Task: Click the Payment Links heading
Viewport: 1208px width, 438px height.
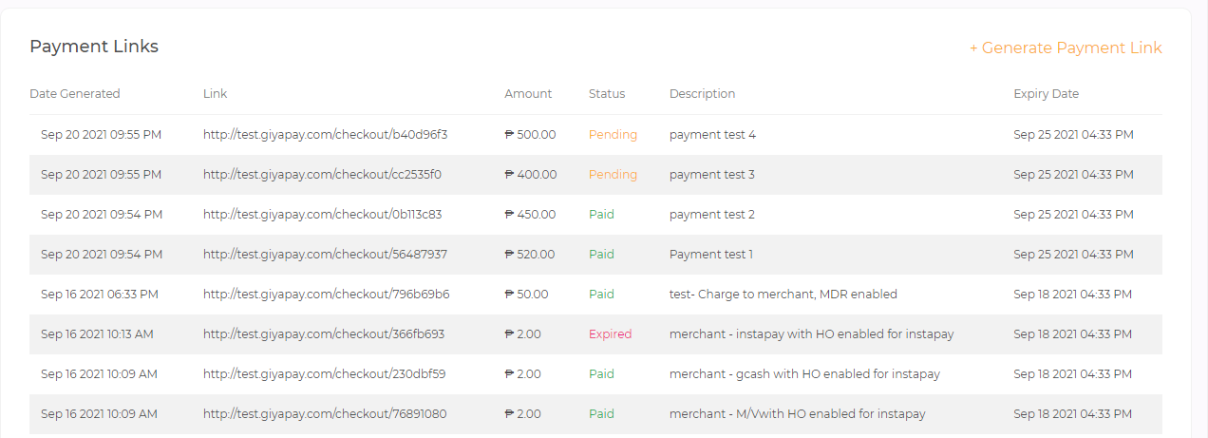Action: [94, 47]
